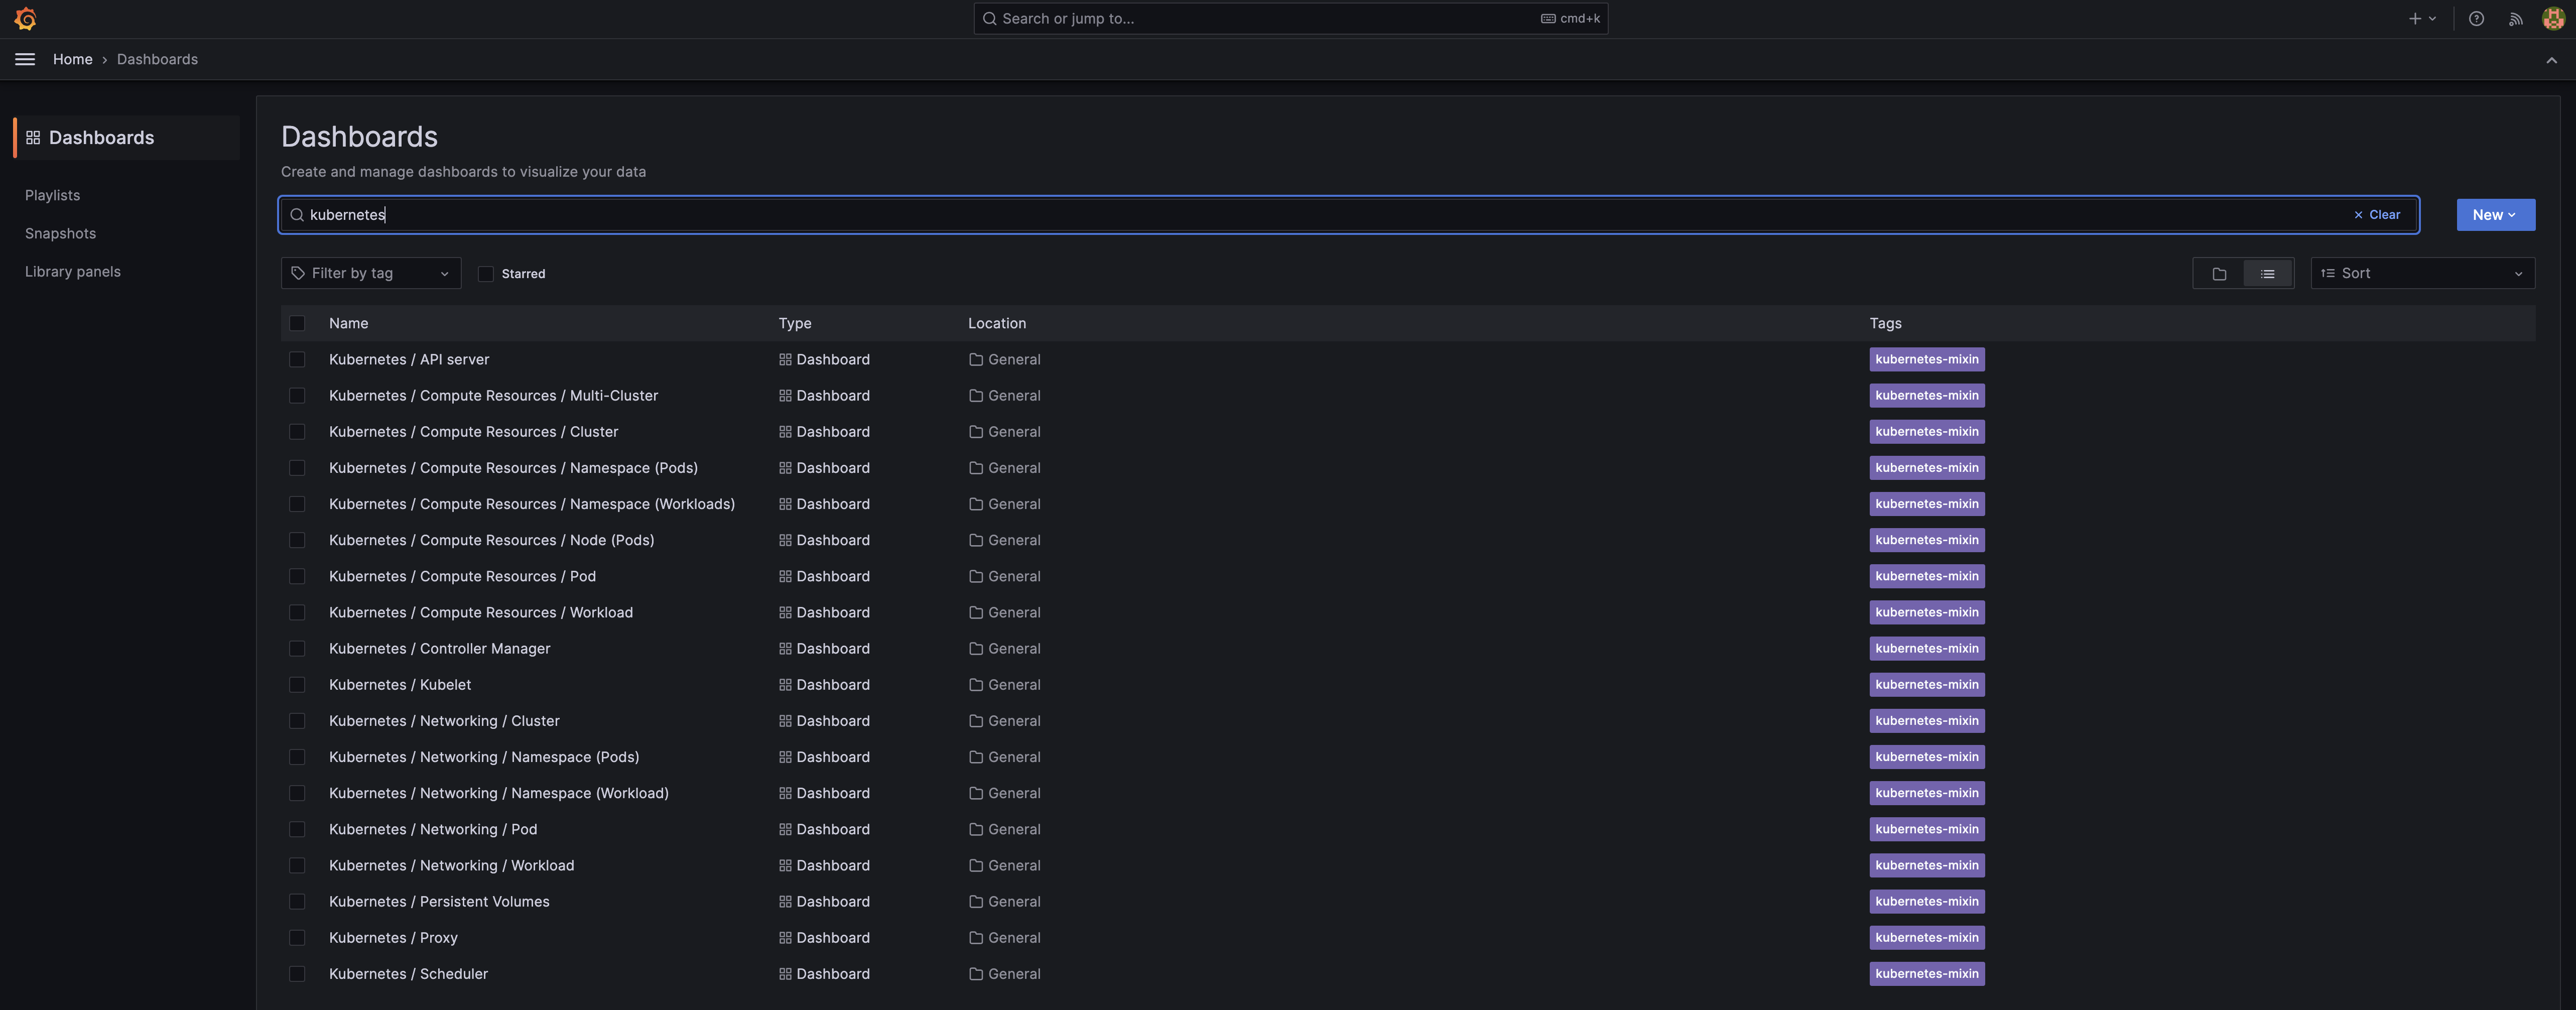Image resolution: width=2576 pixels, height=1010 pixels.
Task: Open Snapshots in the sidebar
Action: point(60,234)
